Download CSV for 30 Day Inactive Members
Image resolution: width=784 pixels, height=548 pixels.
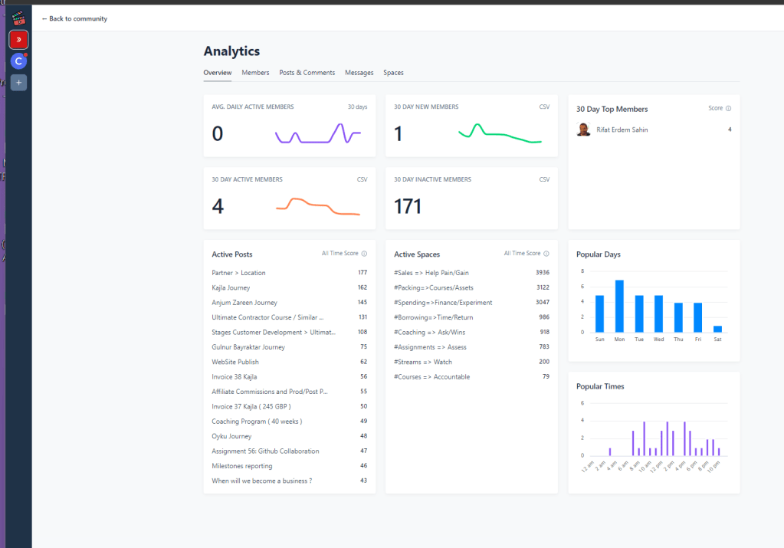click(x=544, y=179)
